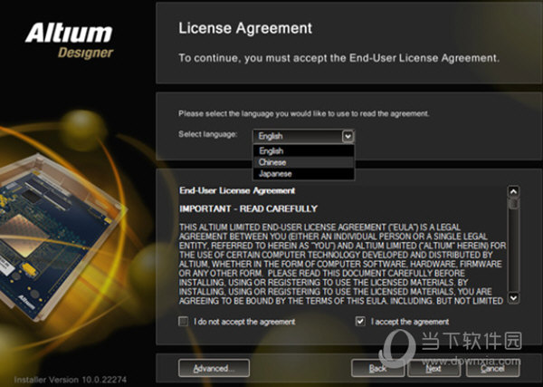Check 'I do not accept the agreement'

pos(183,322)
